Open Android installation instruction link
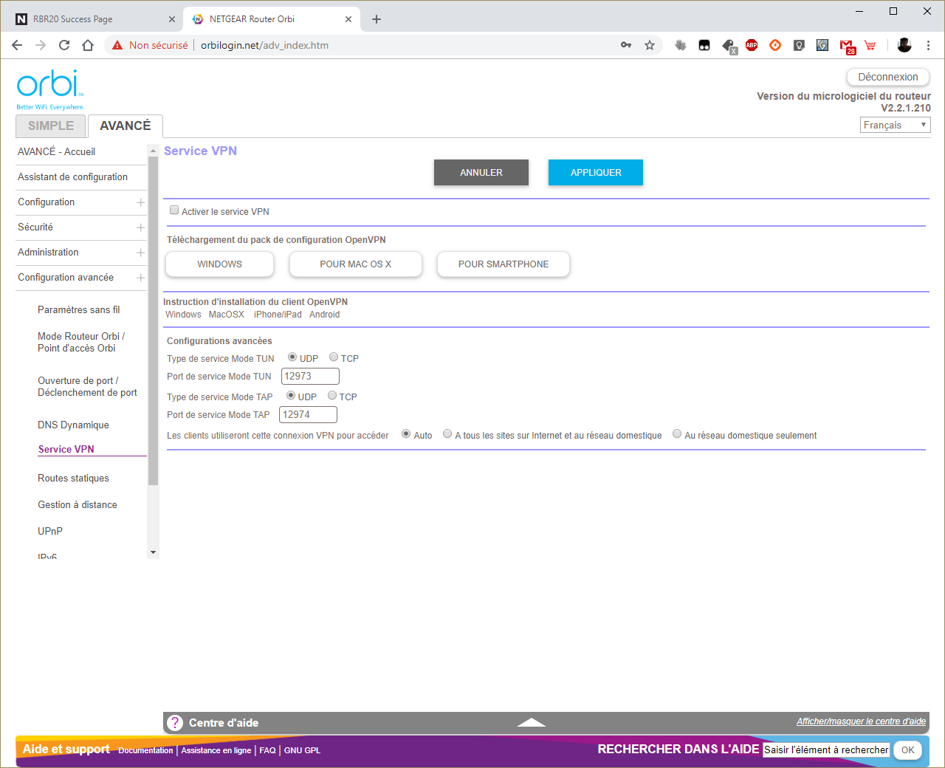The height and width of the screenshot is (768, 945). pos(325,315)
